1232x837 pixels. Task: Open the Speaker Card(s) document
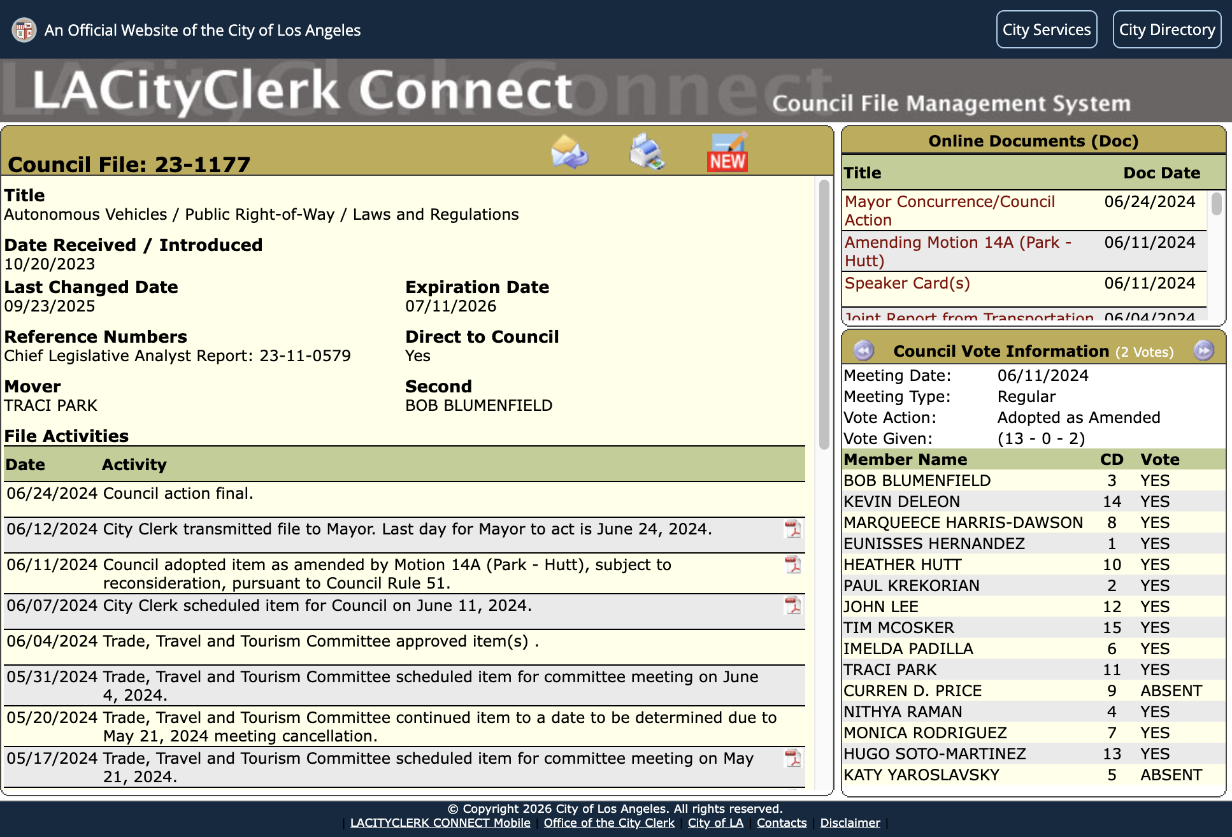click(x=906, y=283)
